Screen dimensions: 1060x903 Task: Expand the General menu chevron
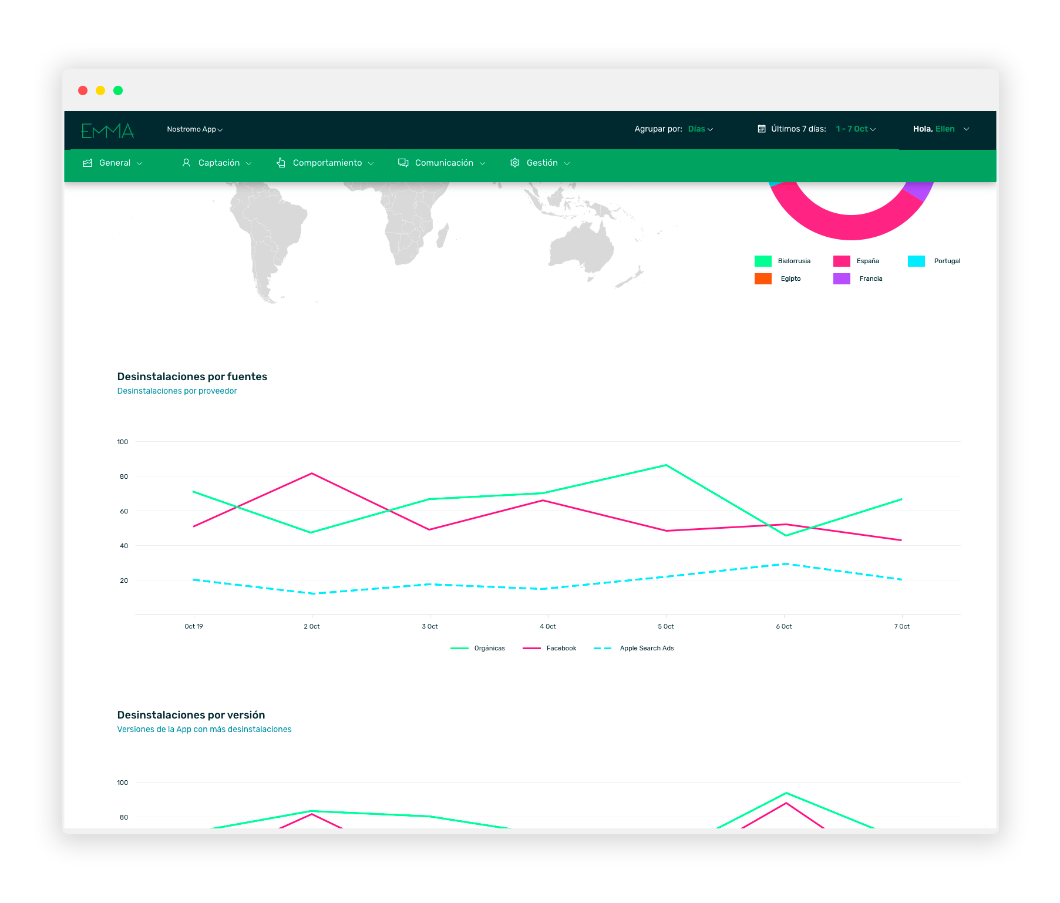coord(140,163)
